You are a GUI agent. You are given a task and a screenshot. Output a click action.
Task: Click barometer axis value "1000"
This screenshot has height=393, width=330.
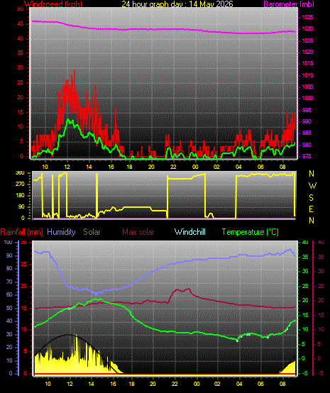pos(307,98)
